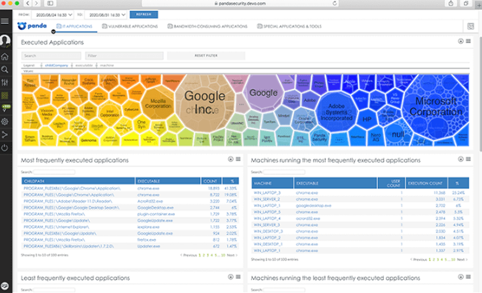Click Next in Most frequently executed pagination
Viewport: 482px width, 293px height.
pos(232,255)
